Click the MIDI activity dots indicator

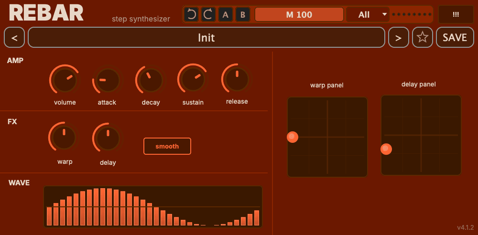pyautogui.click(x=412, y=14)
